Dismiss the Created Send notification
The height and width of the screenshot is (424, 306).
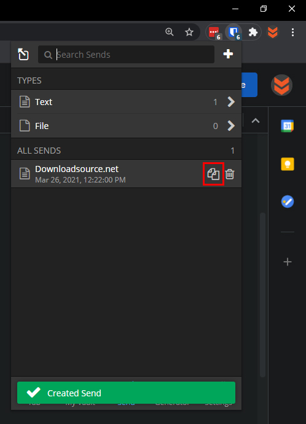[126, 393]
